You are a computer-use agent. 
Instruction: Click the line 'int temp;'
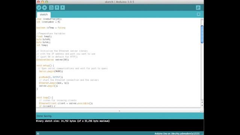(x=42, y=45)
